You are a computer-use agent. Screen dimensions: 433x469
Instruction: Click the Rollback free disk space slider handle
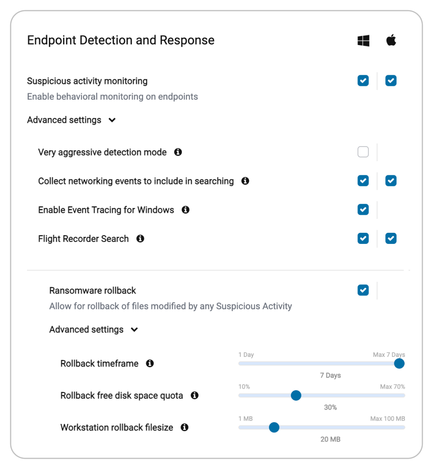point(296,396)
